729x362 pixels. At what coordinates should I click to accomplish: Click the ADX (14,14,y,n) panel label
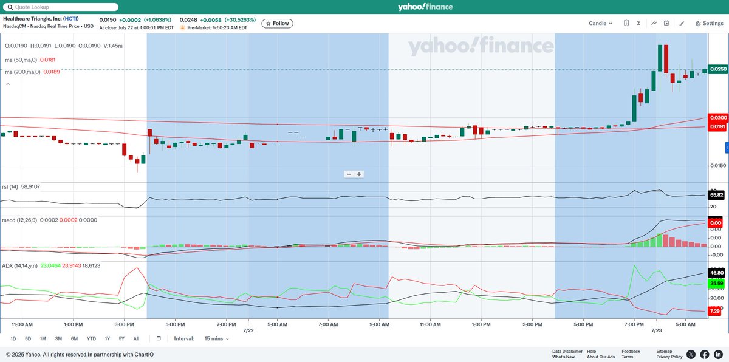click(x=20, y=265)
